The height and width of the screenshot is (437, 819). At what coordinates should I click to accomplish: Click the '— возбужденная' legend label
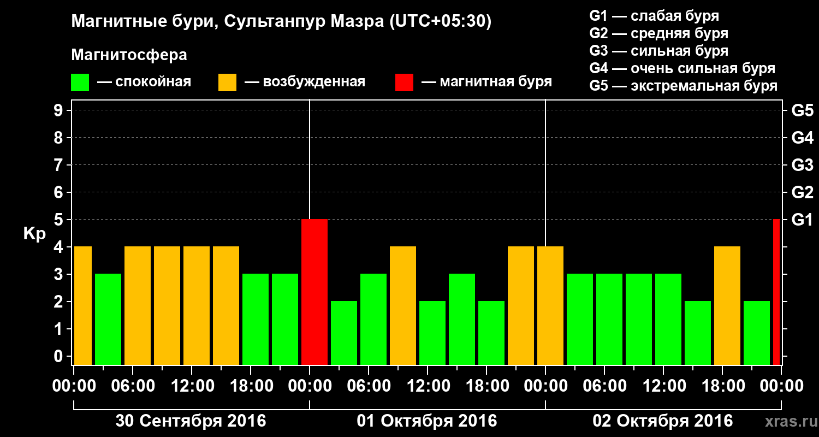coord(305,82)
